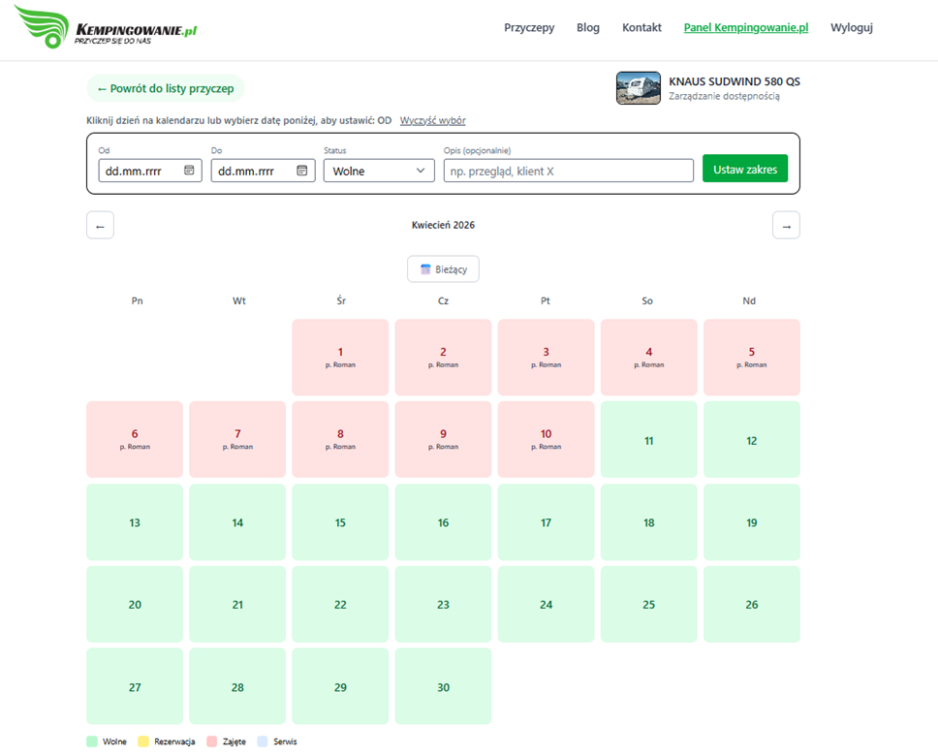Open the Blog menu item

(x=588, y=28)
